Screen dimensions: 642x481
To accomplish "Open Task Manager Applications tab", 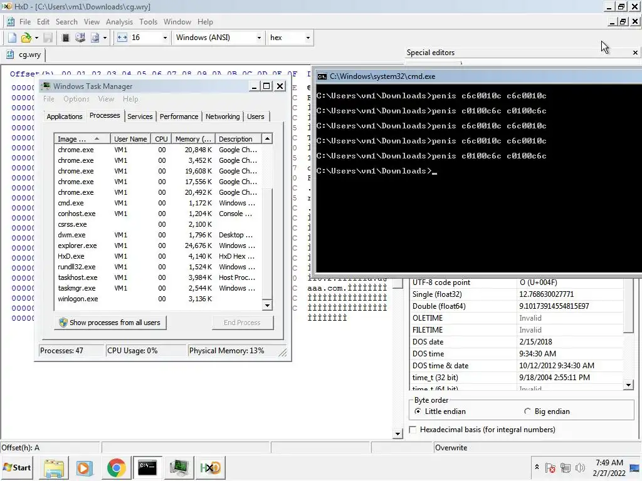I will (65, 116).
